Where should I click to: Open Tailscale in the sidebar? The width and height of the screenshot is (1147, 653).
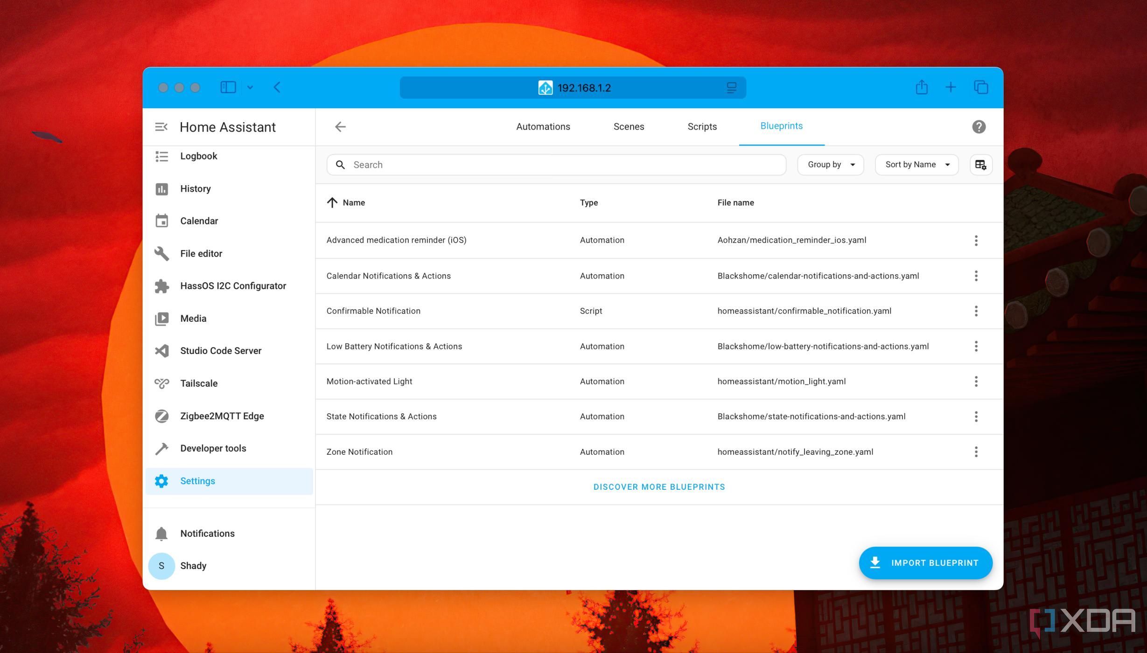click(x=229, y=383)
